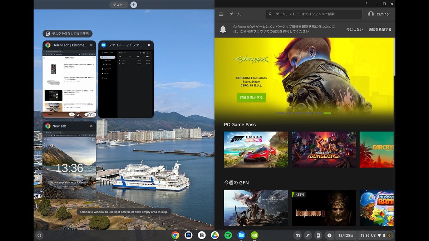Open Spotify from the shelf

[228, 235]
